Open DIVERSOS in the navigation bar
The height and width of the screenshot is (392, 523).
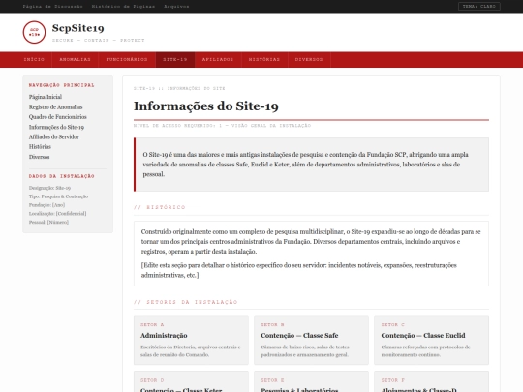[309, 60]
